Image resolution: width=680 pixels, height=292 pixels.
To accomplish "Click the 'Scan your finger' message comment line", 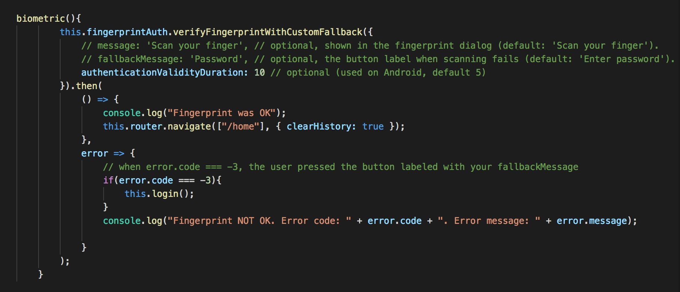I will (x=370, y=46).
